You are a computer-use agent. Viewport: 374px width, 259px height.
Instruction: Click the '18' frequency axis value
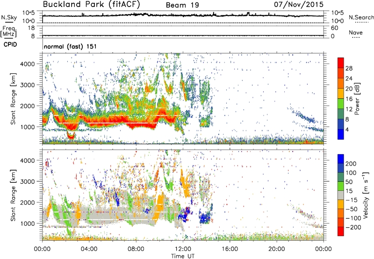click(31, 28)
